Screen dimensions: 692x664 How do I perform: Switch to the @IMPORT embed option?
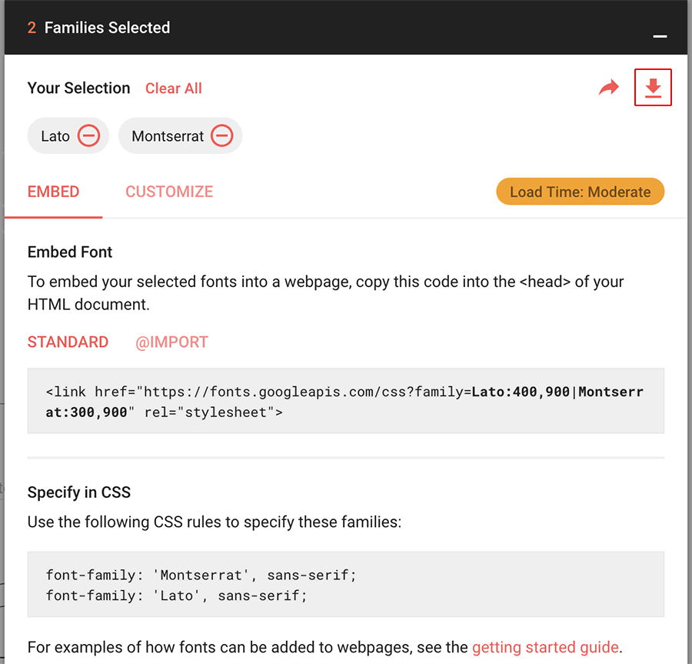point(171,342)
